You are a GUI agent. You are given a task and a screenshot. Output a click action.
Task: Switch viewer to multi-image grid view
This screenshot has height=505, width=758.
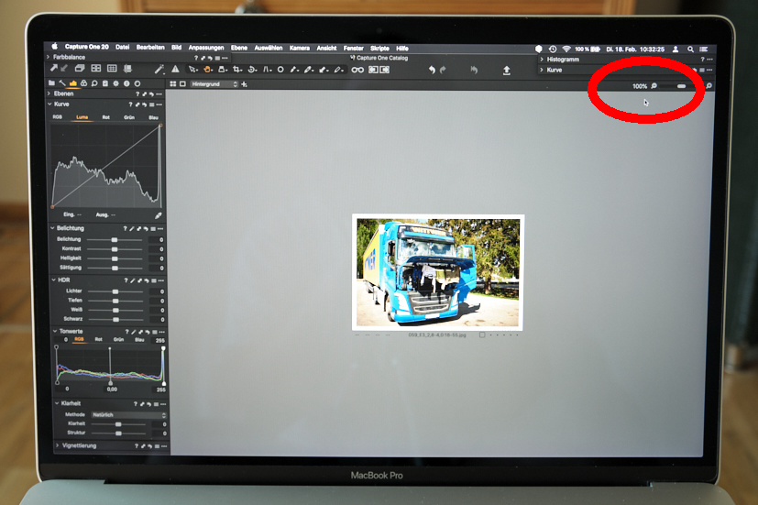coord(173,84)
